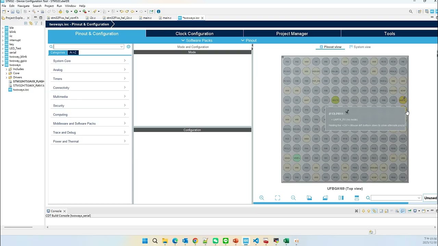Select the serial project
The width and height of the screenshot is (438, 246).
tap(13, 53)
